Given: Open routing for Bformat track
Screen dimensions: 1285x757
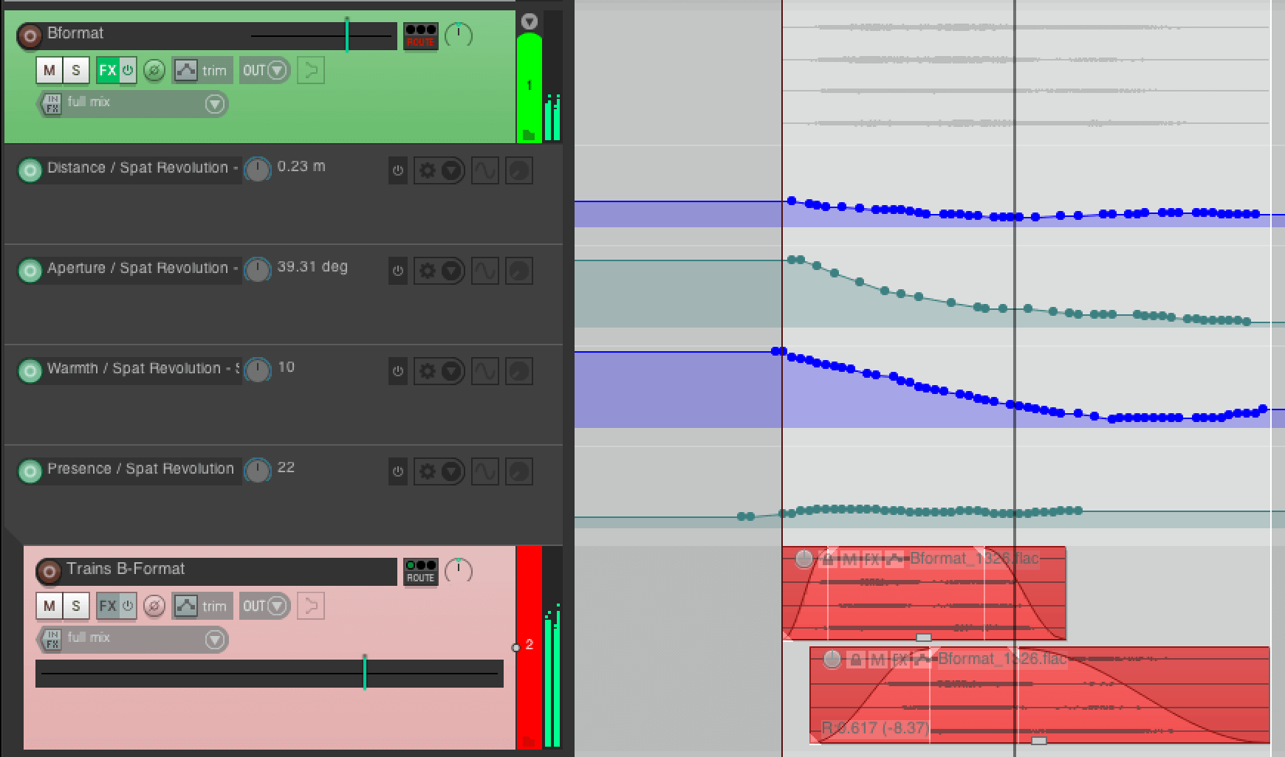Looking at the screenshot, I should point(420,36).
